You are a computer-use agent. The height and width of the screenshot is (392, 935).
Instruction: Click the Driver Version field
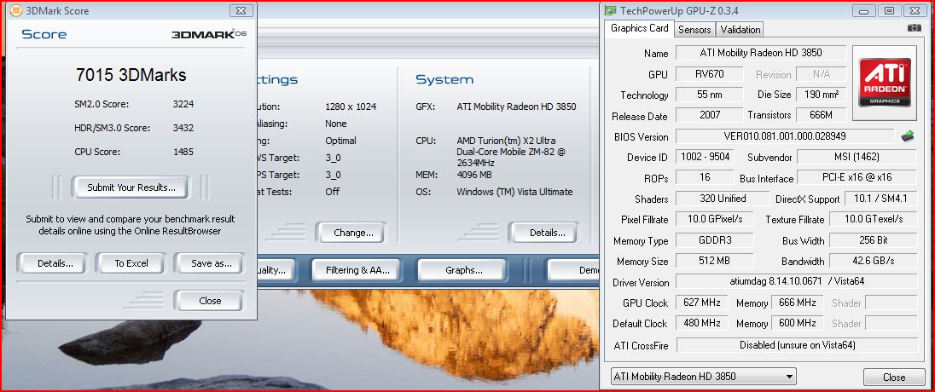[x=796, y=282]
